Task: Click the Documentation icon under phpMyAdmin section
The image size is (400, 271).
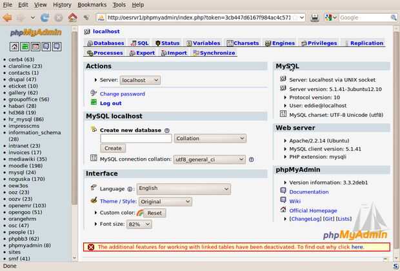Action: (x=283, y=190)
